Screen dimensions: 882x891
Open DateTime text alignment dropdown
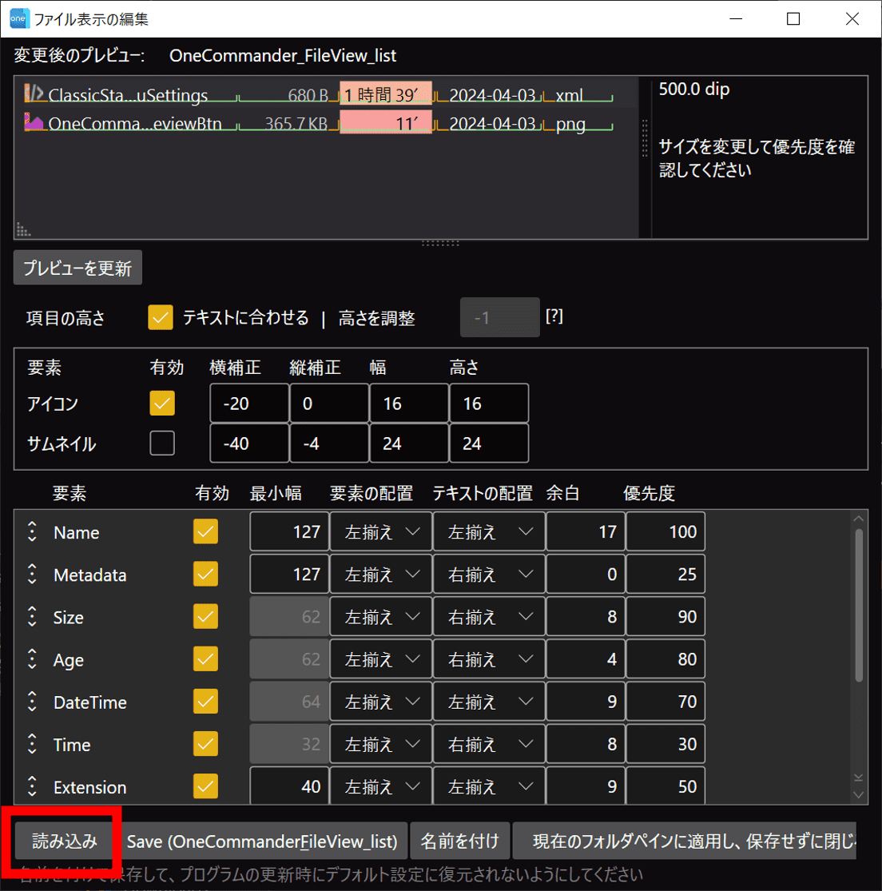[x=489, y=702]
